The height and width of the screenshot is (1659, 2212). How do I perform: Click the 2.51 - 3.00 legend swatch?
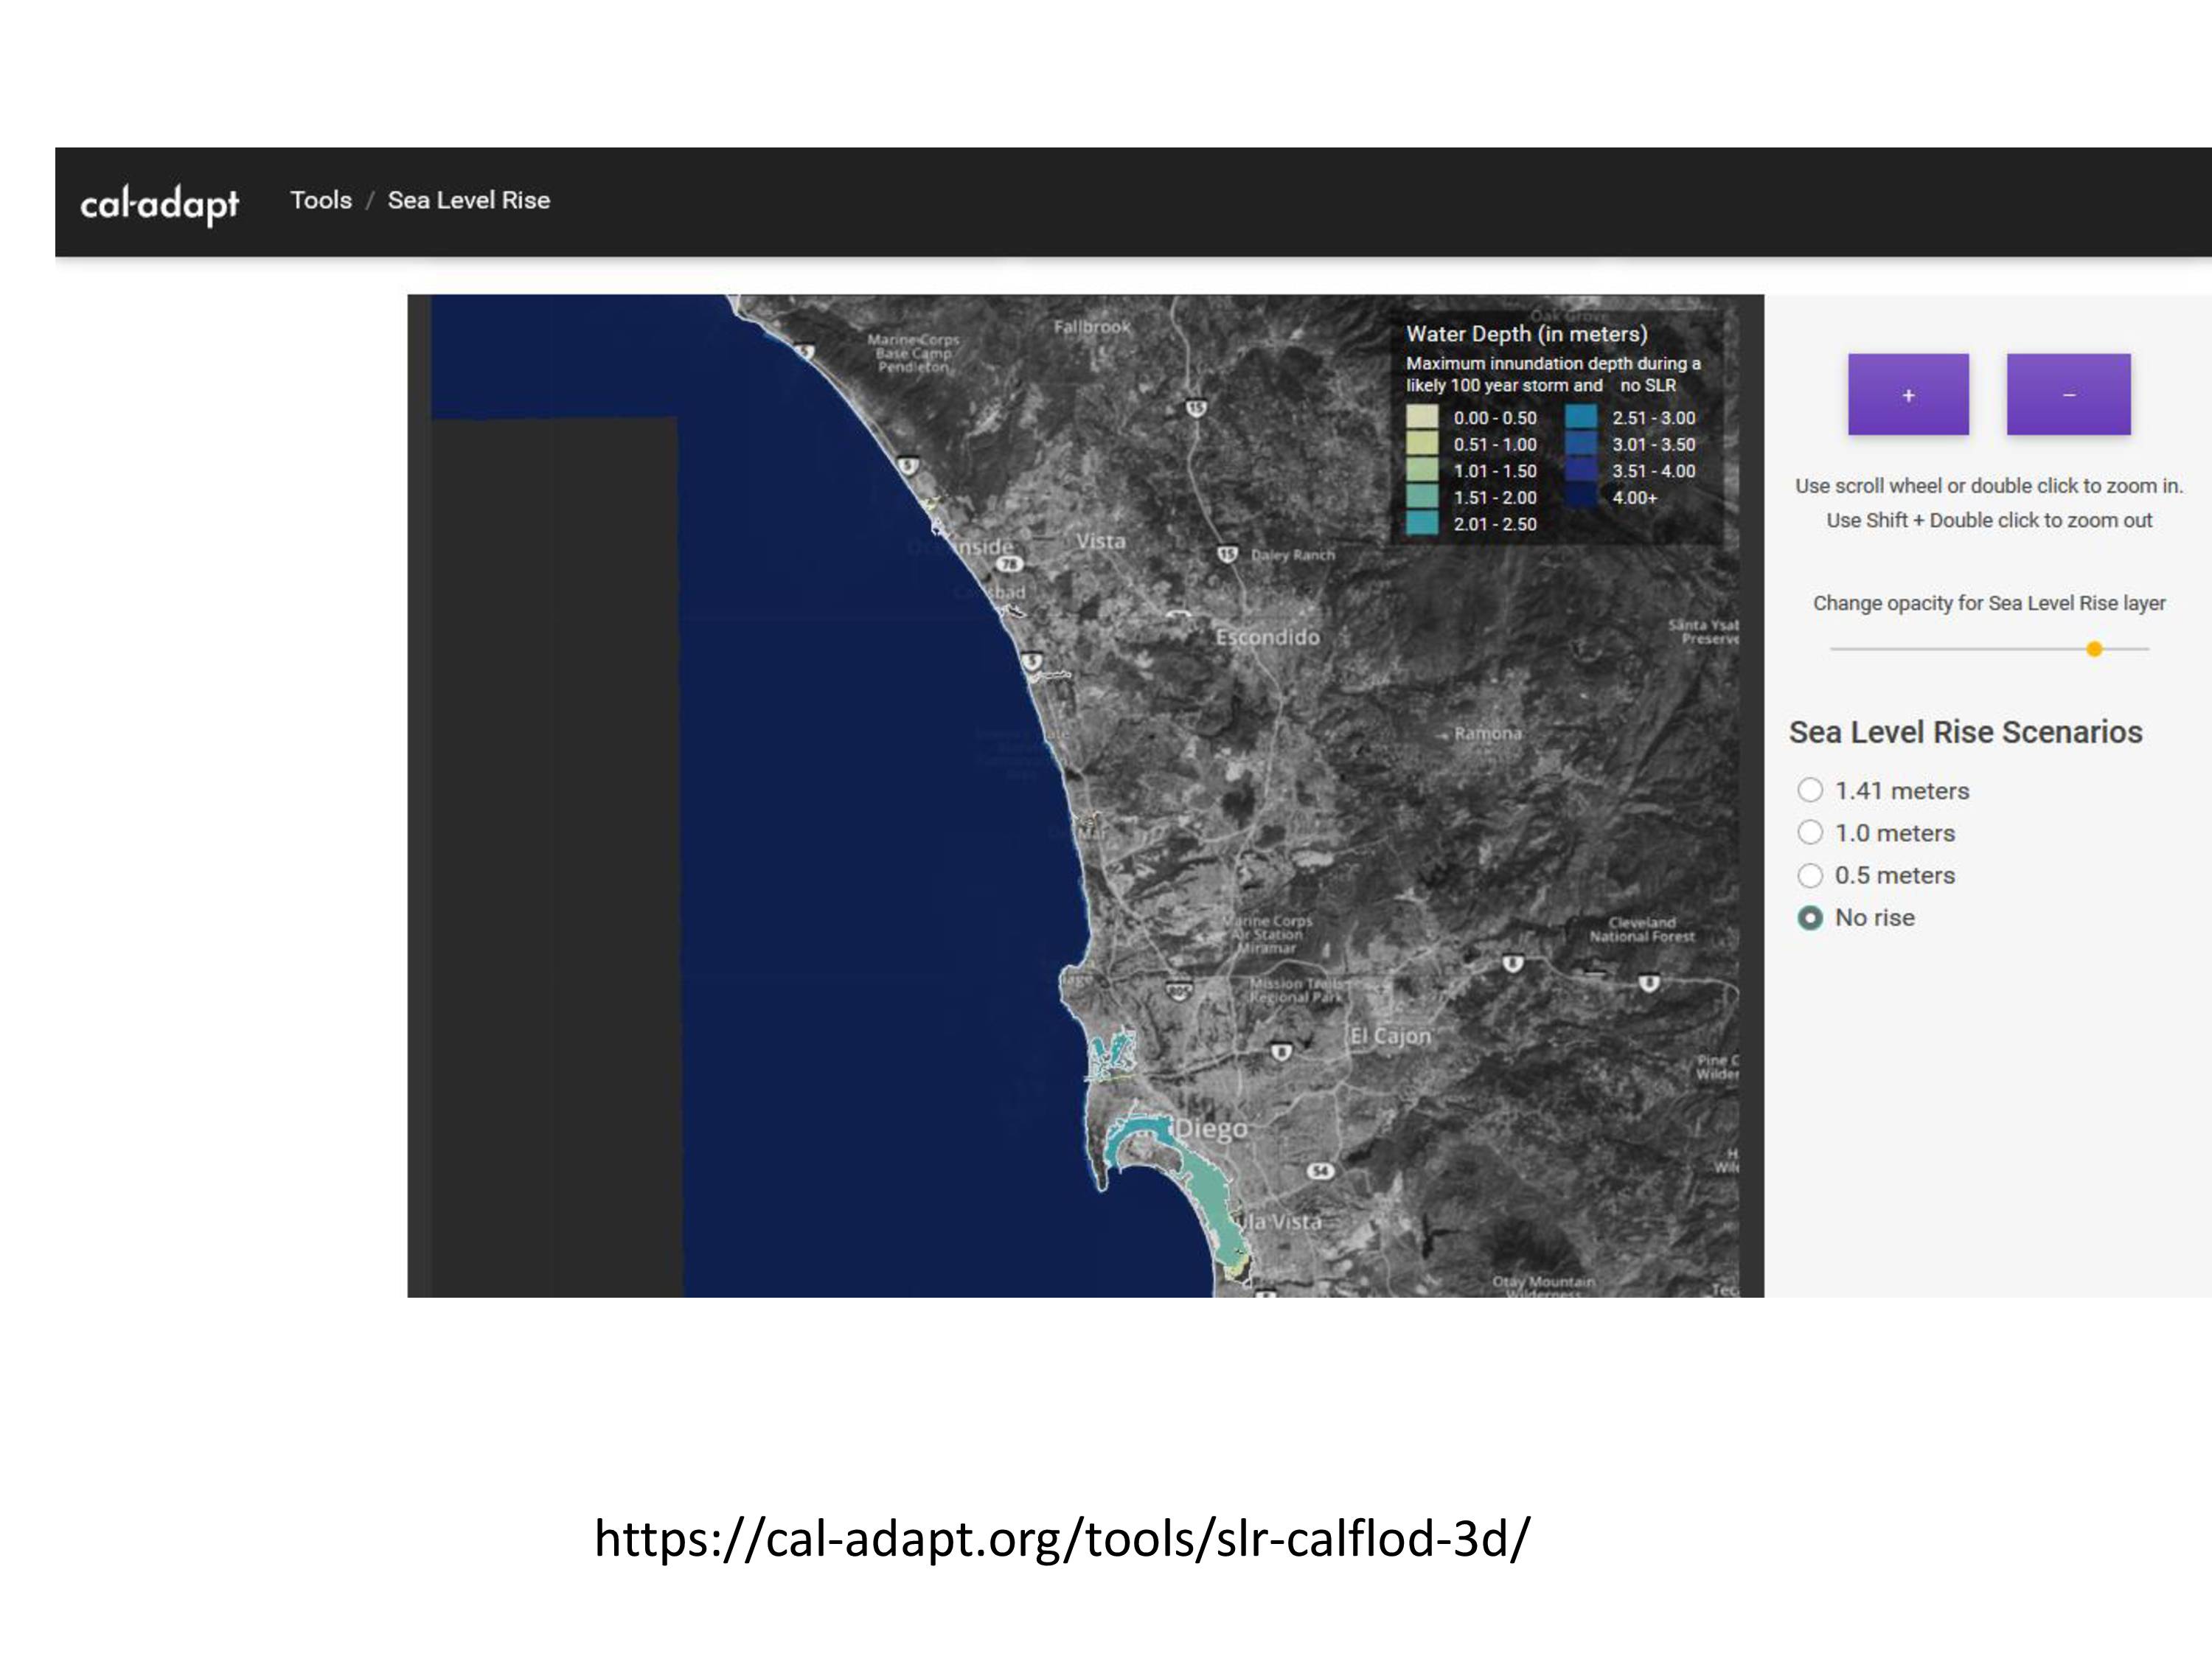click(1581, 417)
